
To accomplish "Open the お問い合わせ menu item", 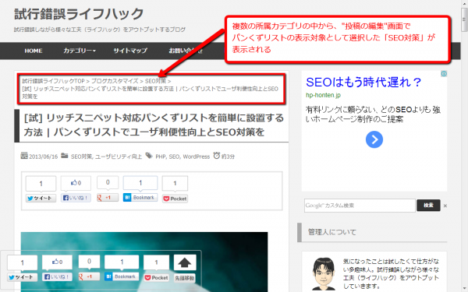I will 186,51.
